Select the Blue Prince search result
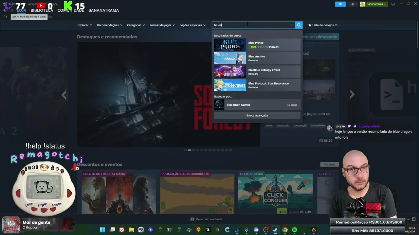This screenshot has height=235, width=419. coord(257,45)
